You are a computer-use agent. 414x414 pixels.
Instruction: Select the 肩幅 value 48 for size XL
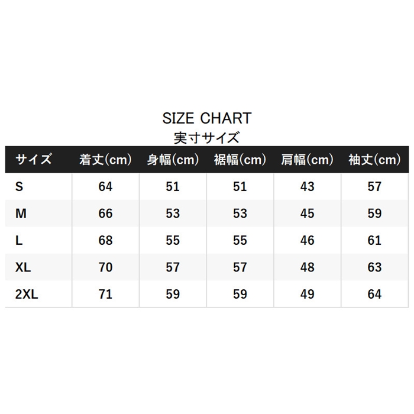307,267
